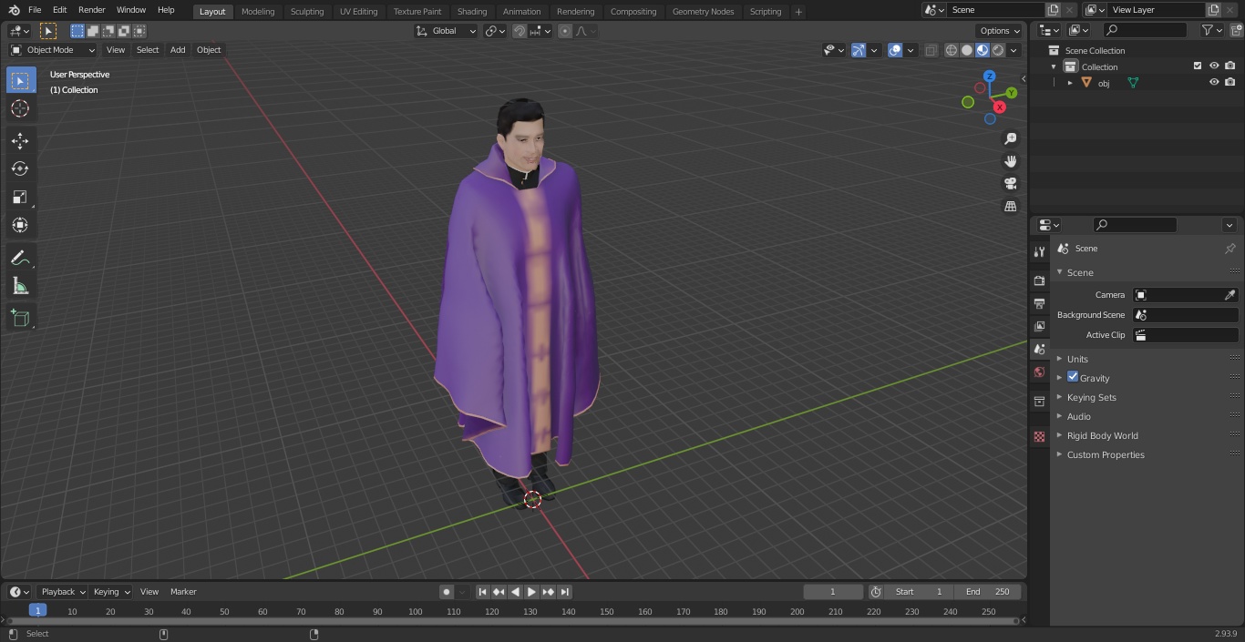Toggle auto keying record button
Image resolution: width=1245 pixels, height=642 pixels.
pyautogui.click(x=446, y=591)
